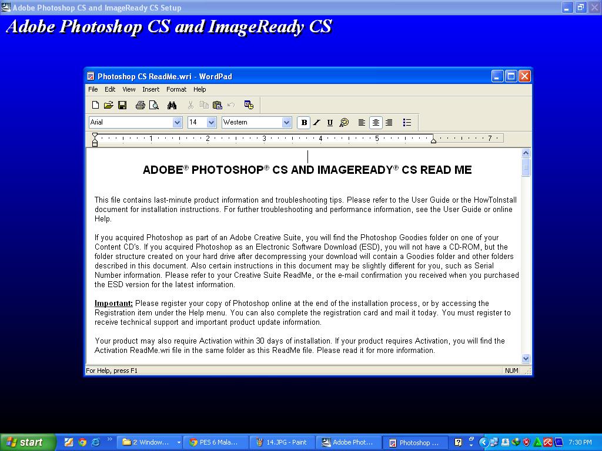This screenshot has width=602, height=451.
Task: Create a new document with the New icon
Action: coord(96,105)
